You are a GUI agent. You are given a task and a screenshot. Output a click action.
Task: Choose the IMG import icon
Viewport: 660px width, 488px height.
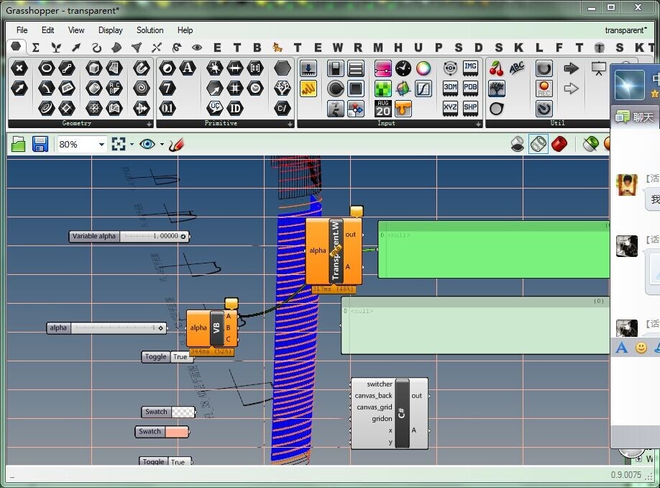470,68
